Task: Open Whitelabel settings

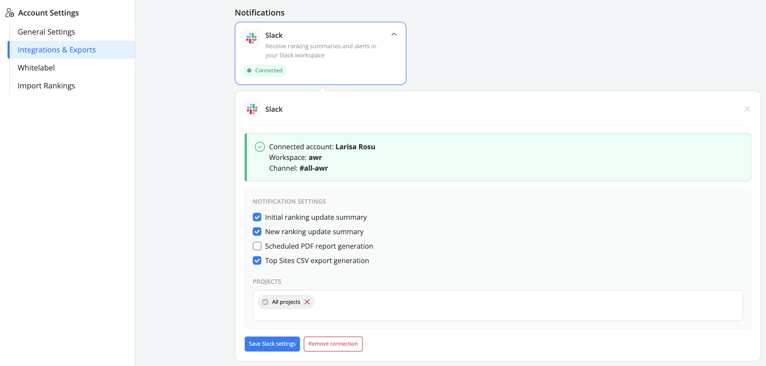Action: (x=36, y=68)
